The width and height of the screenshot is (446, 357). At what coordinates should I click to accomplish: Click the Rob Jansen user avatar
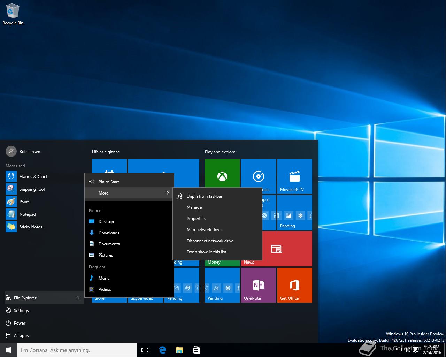point(11,151)
